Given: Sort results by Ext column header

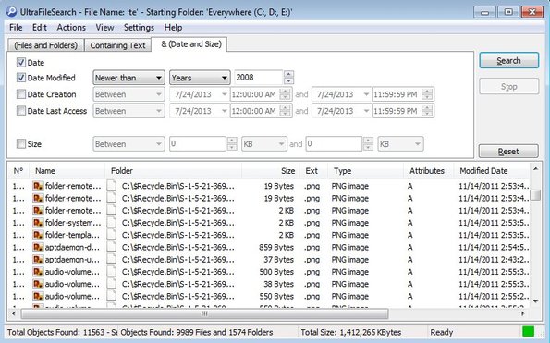Looking at the screenshot, I should (x=313, y=171).
